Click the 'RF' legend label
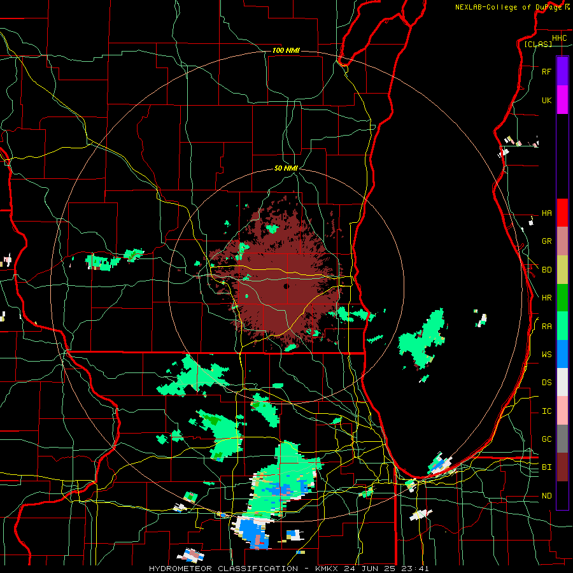This screenshot has height=573, width=573. tap(546, 72)
